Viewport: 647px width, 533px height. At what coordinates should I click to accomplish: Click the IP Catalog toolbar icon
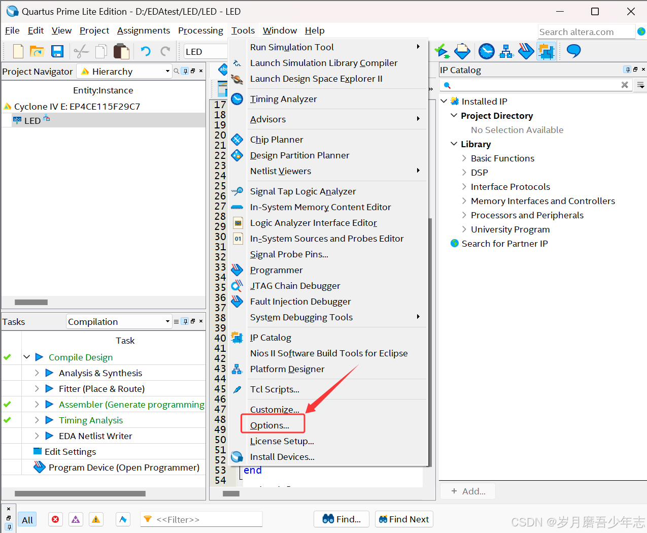(546, 51)
